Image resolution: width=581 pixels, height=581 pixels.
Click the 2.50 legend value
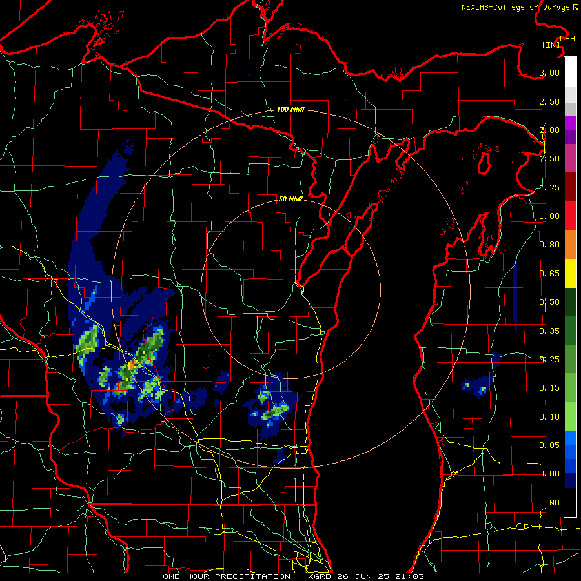[549, 101]
